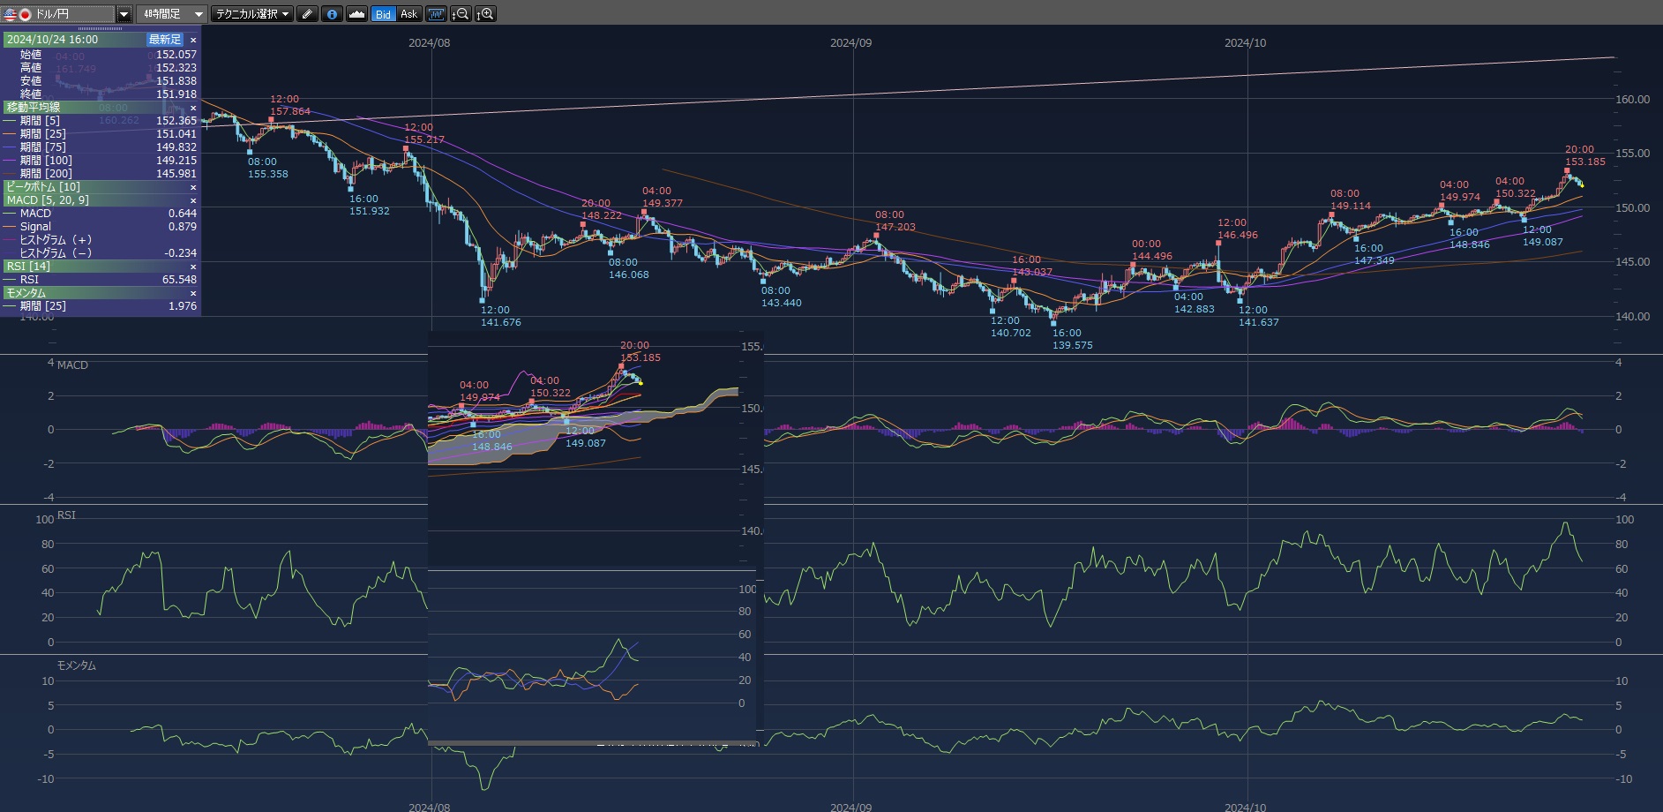Click the US and Japan flag icons
Viewport: 1663px width, 812px height.
[18, 14]
